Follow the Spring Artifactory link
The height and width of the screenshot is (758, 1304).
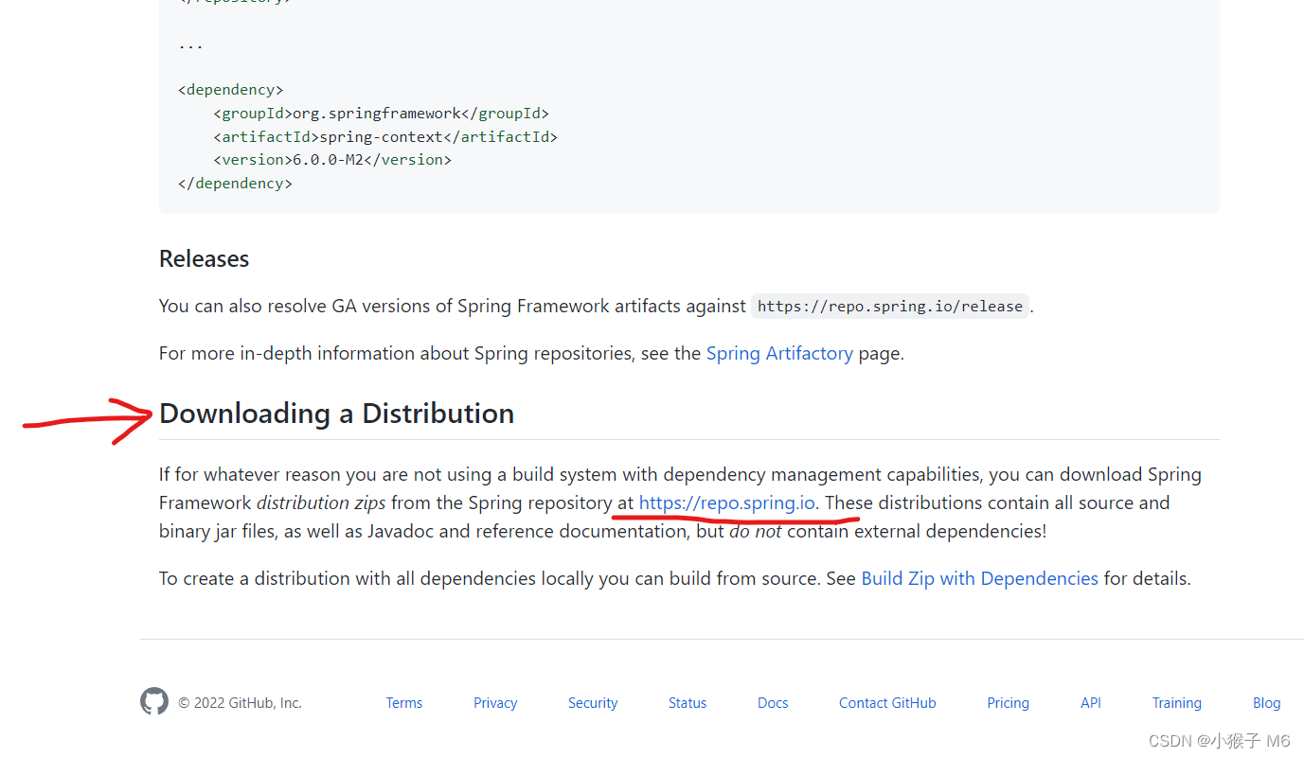[779, 353]
